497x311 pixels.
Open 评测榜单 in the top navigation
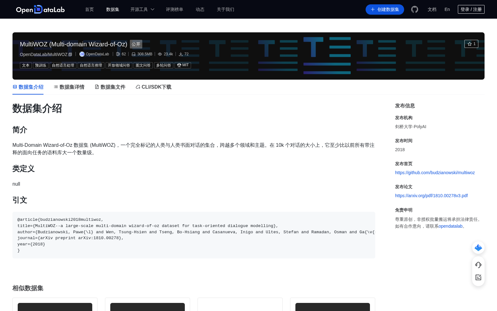point(175,9)
